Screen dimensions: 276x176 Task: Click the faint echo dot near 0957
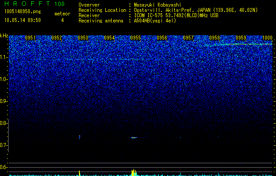coord(180,137)
